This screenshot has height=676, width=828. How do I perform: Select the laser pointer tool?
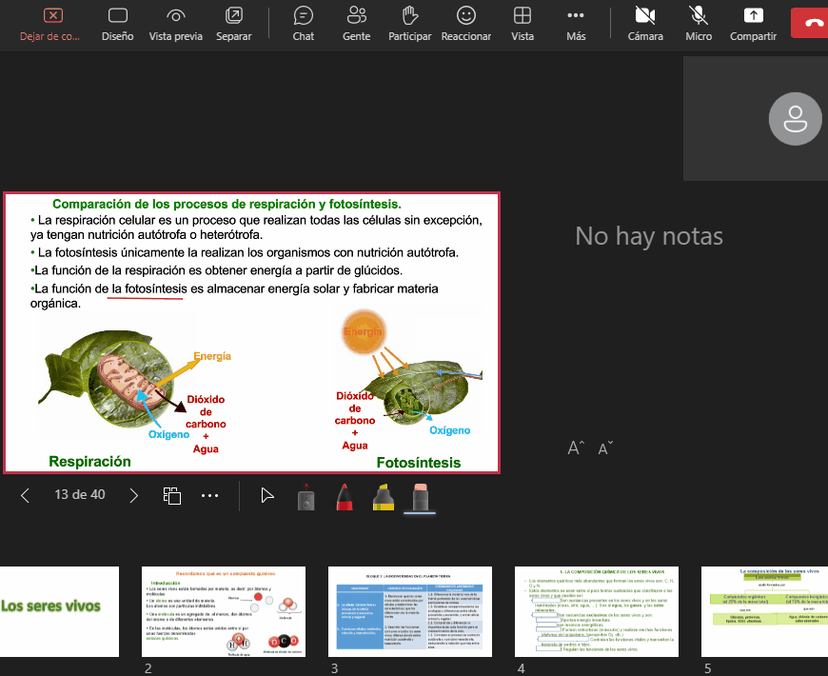point(306,496)
